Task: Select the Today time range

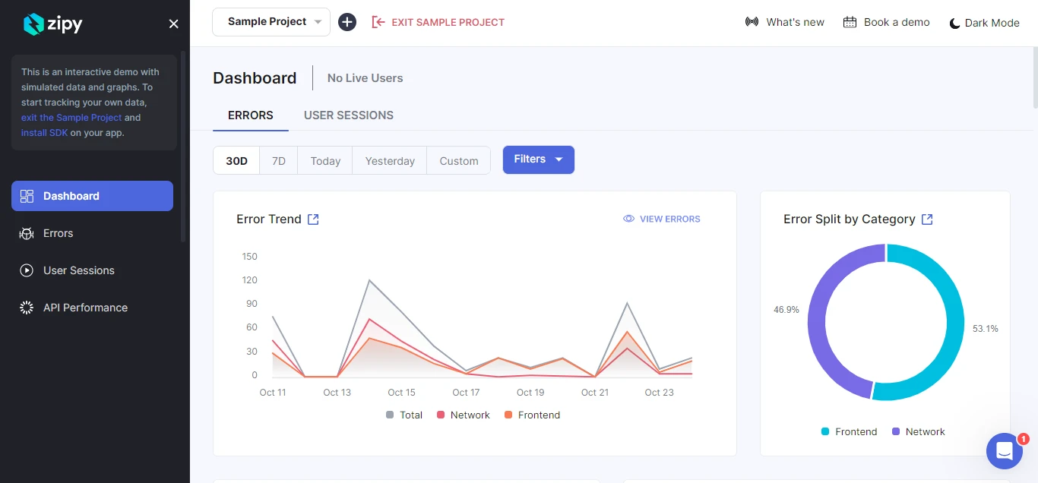Action: 325,160
